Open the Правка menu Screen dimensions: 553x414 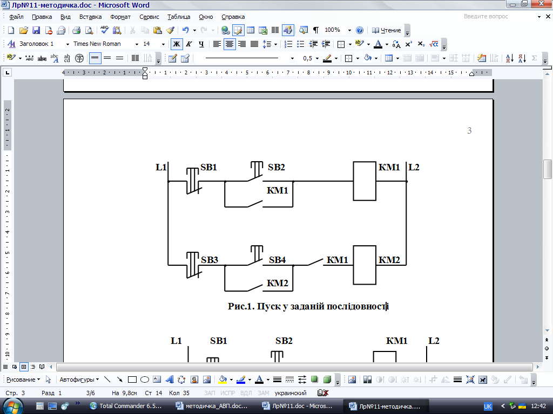(42, 17)
